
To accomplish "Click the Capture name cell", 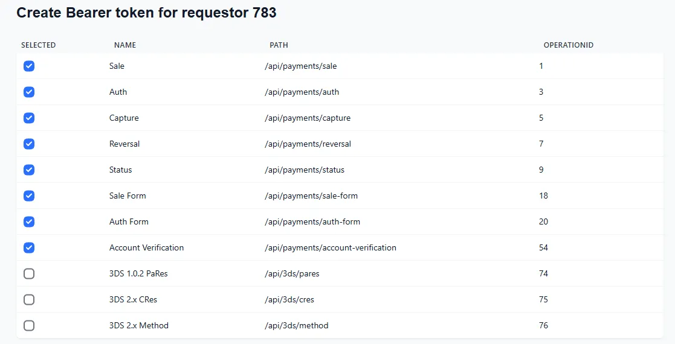I will (124, 118).
